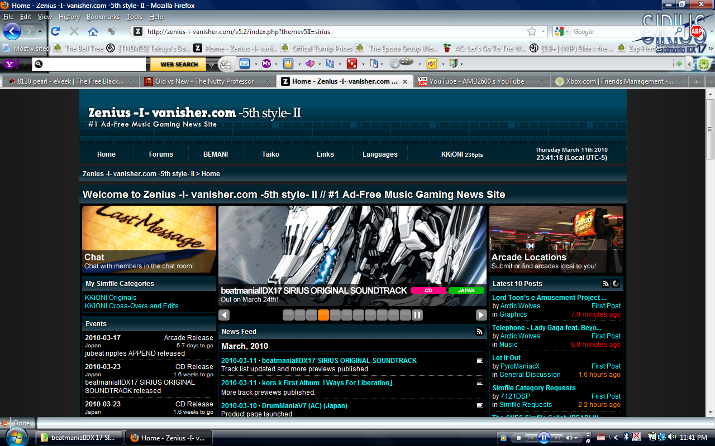Click the green plus add-button toolbar icon
The height and width of the screenshot is (446, 715).
coord(679,64)
